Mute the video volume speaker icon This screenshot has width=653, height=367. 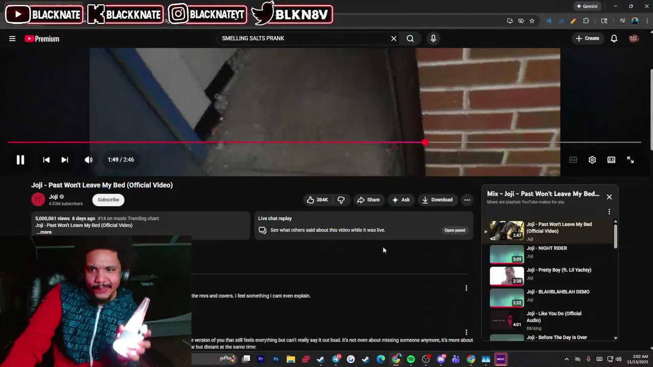tap(89, 160)
